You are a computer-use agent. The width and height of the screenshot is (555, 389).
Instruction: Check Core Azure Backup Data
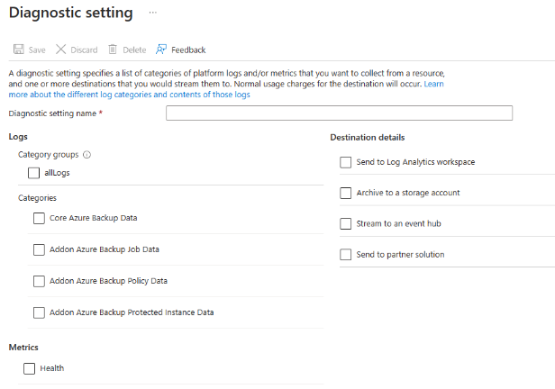coord(39,218)
